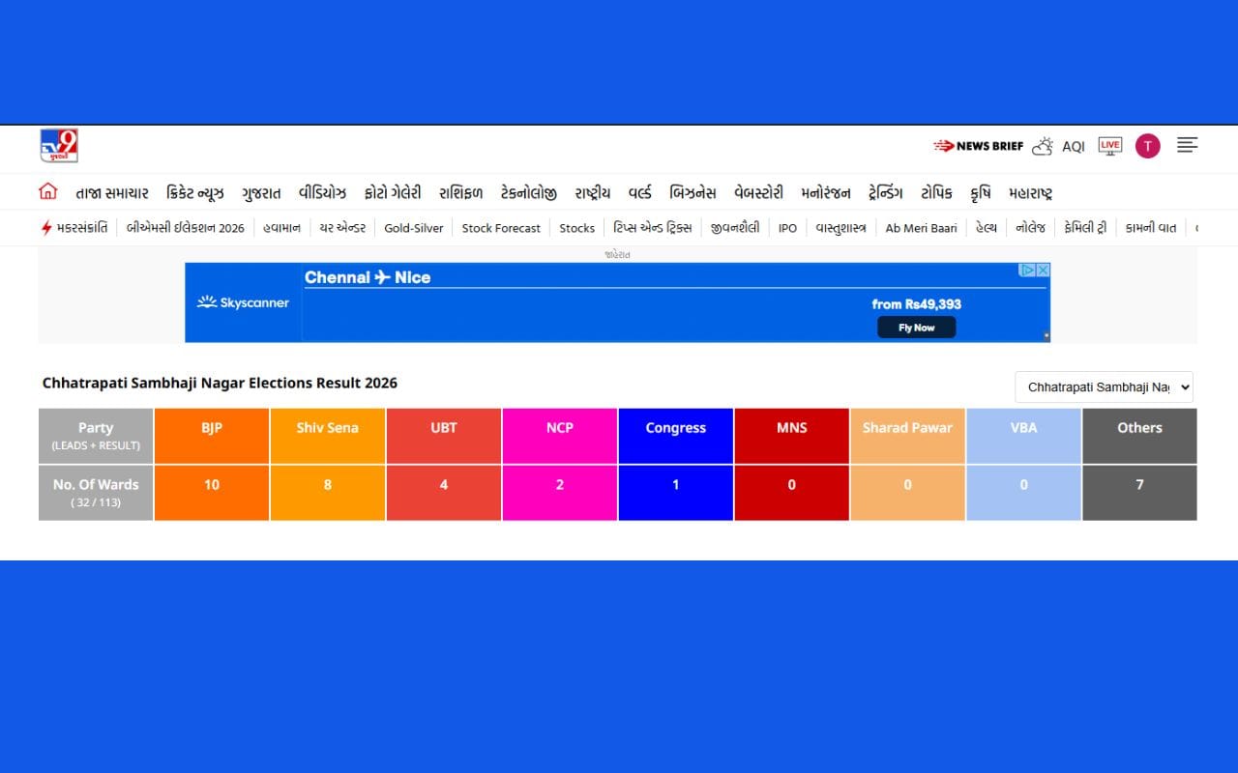Open the બીએમસી ઈલેક્શન 2026 link
This screenshot has height=773, width=1238.
point(186,228)
